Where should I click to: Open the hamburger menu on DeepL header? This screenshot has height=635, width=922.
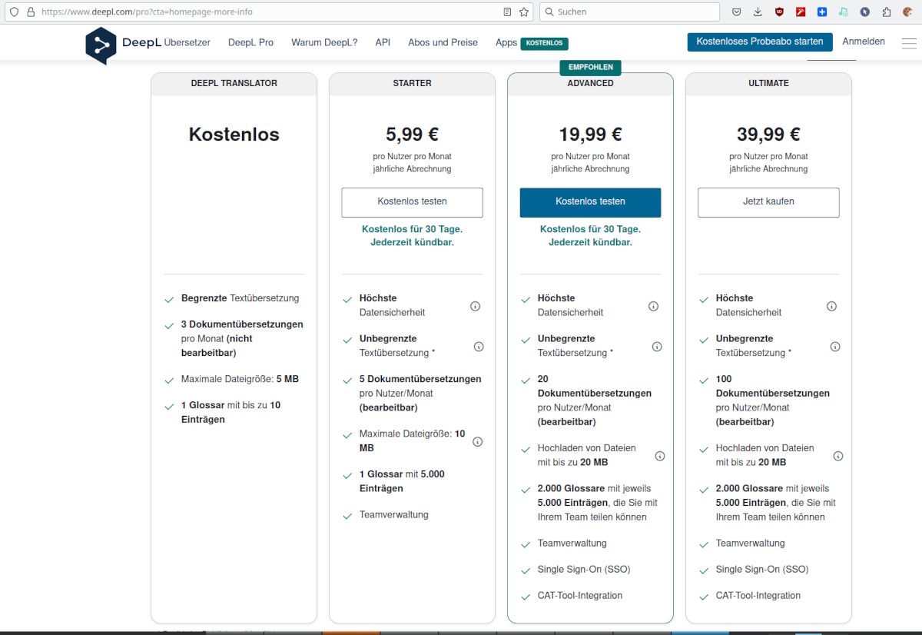click(909, 43)
